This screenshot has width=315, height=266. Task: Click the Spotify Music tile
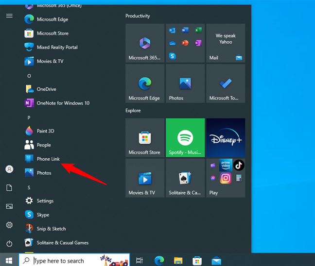(x=185, y=137)
